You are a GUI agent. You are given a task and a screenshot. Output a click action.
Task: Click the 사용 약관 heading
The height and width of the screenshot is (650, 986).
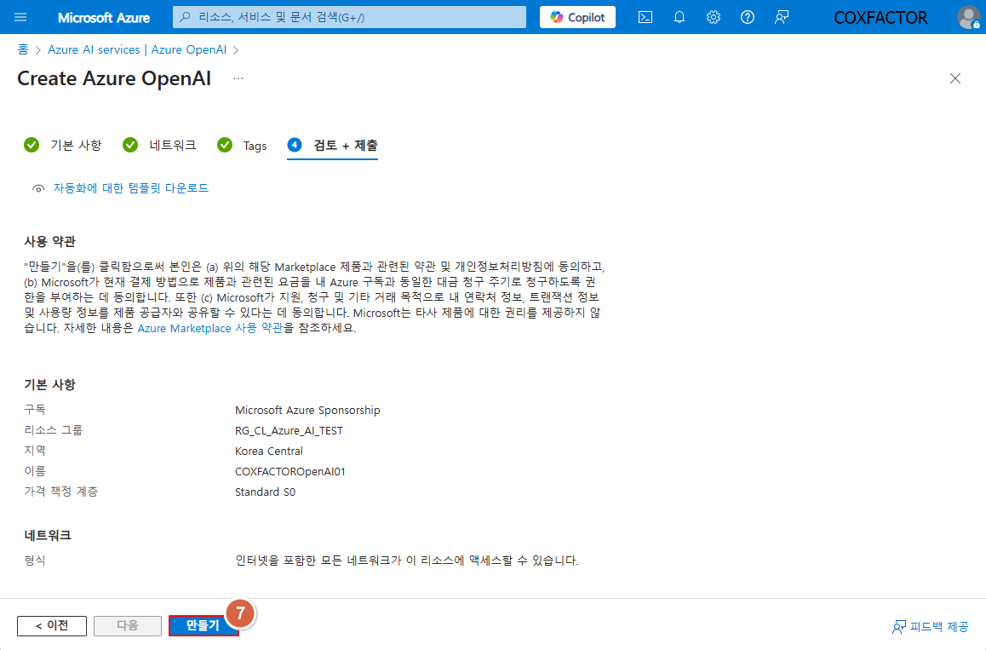[x=49, y=242]
